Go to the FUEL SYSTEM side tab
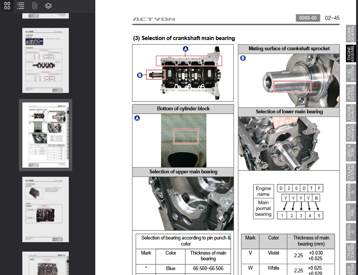This screenshot has width=358, height=275. 351,73
